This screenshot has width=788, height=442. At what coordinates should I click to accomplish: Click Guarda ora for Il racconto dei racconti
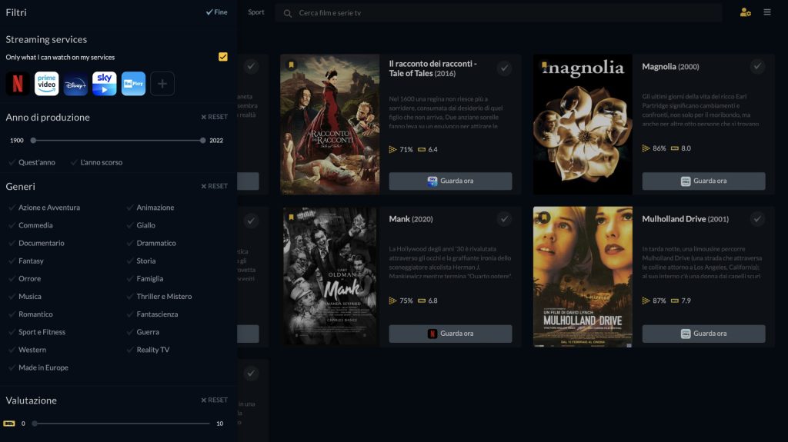[450, 181]
